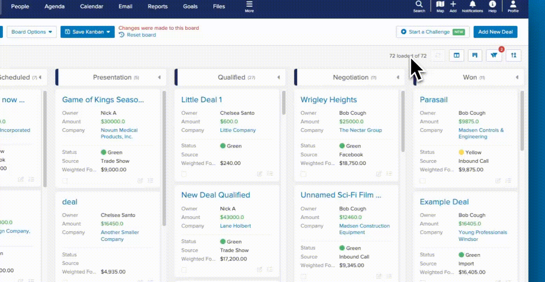Image resolution: width=545 pixels, height=282 pixels.
Task: Open the filter icon with red badge
Action: (x=494, y=56)
